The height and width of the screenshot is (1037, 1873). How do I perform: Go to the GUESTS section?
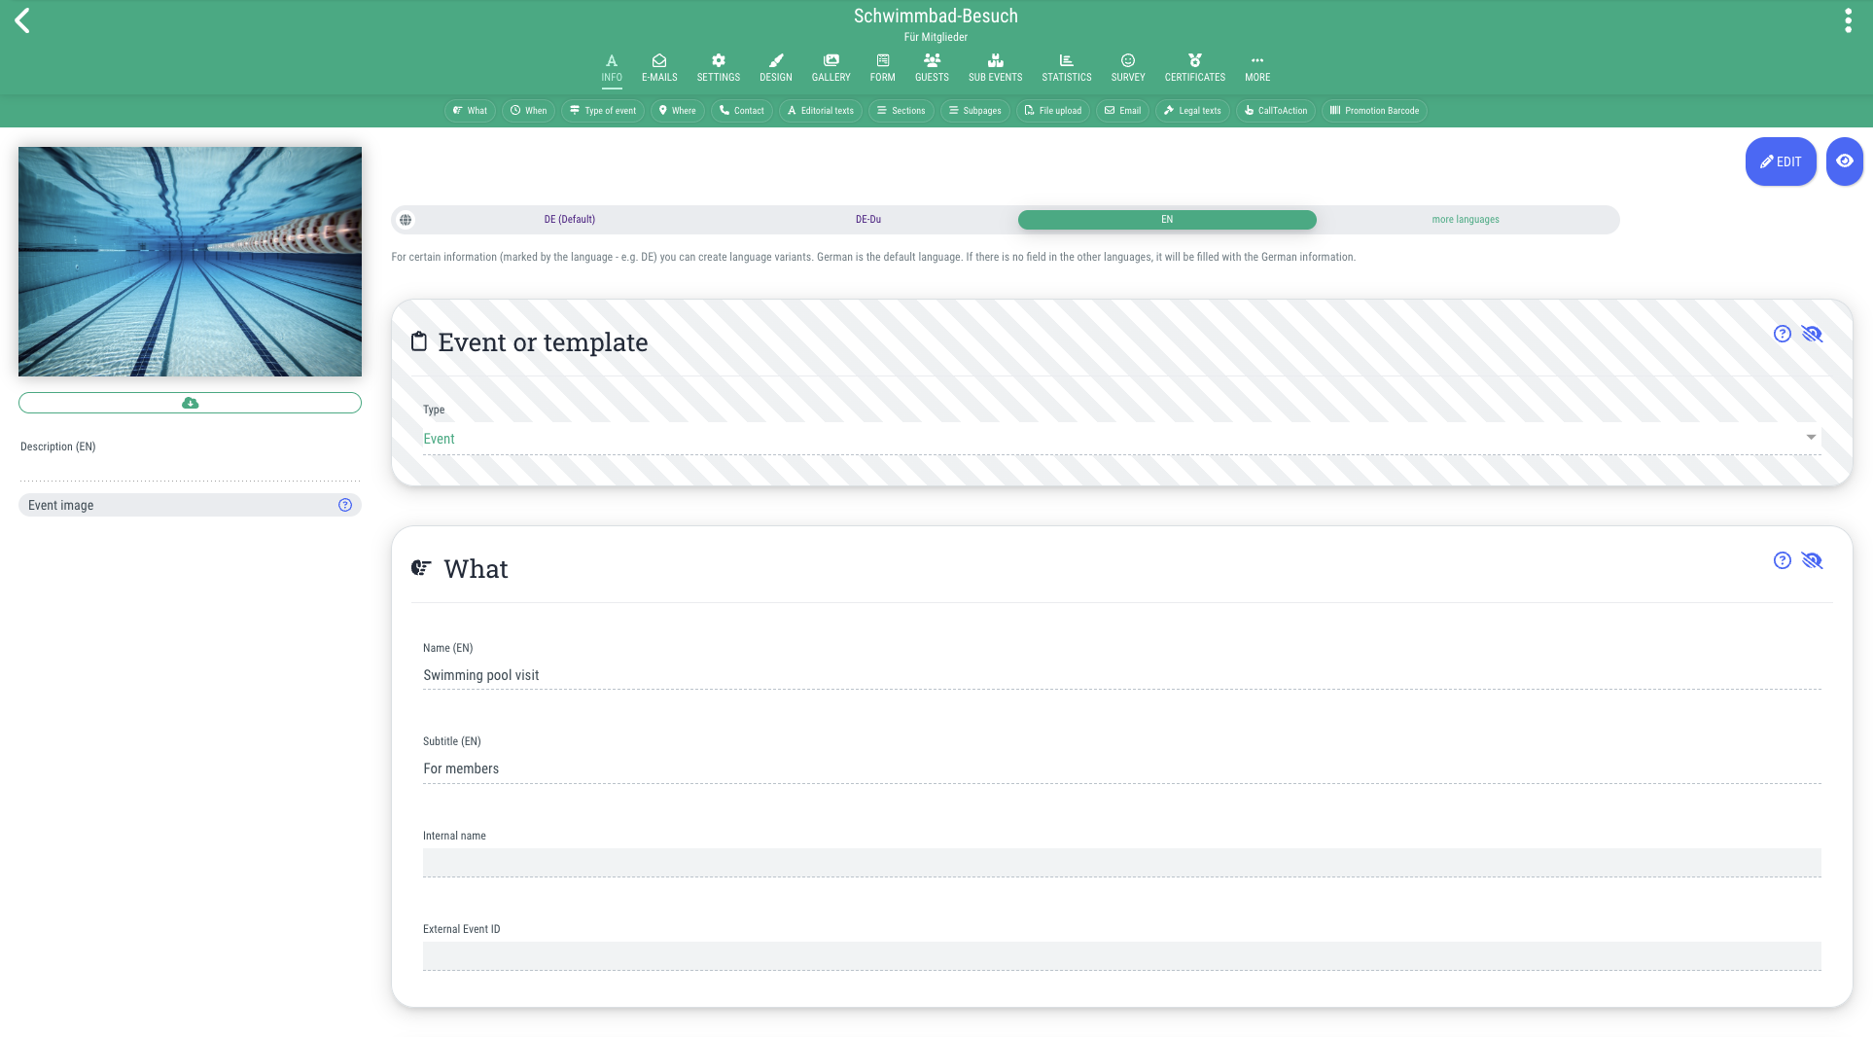click(931, 66)
